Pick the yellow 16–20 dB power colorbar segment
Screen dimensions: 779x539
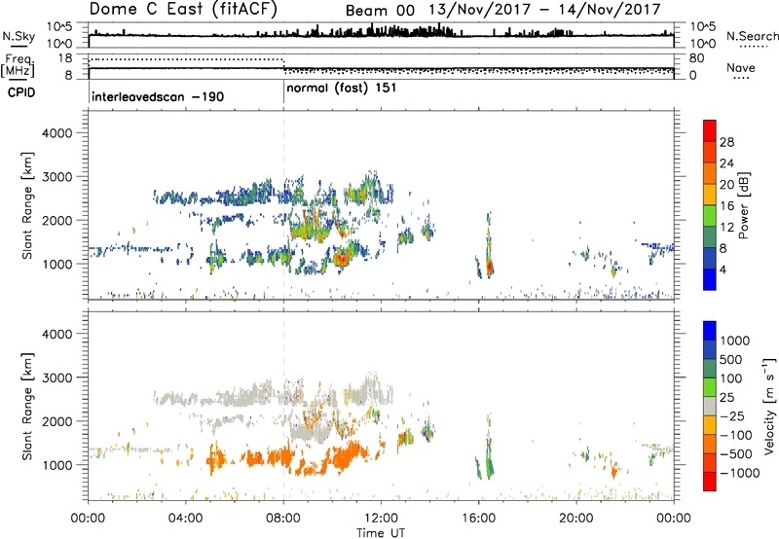click(710, 194)
